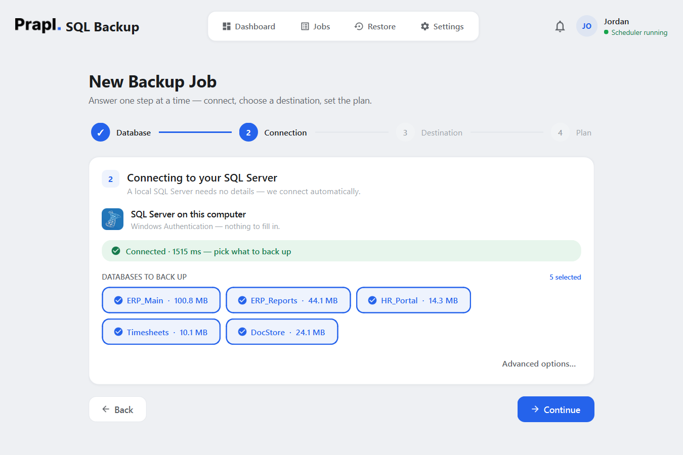Click the Connection step number circle
This screenshot has height=455, width=683.
click(248, 132)
